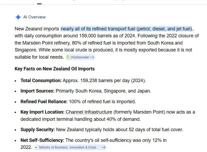The image size is (207, 152).
Task: Click the highlighted refined transport fuel phrase
Action: [x=126, y=29]
